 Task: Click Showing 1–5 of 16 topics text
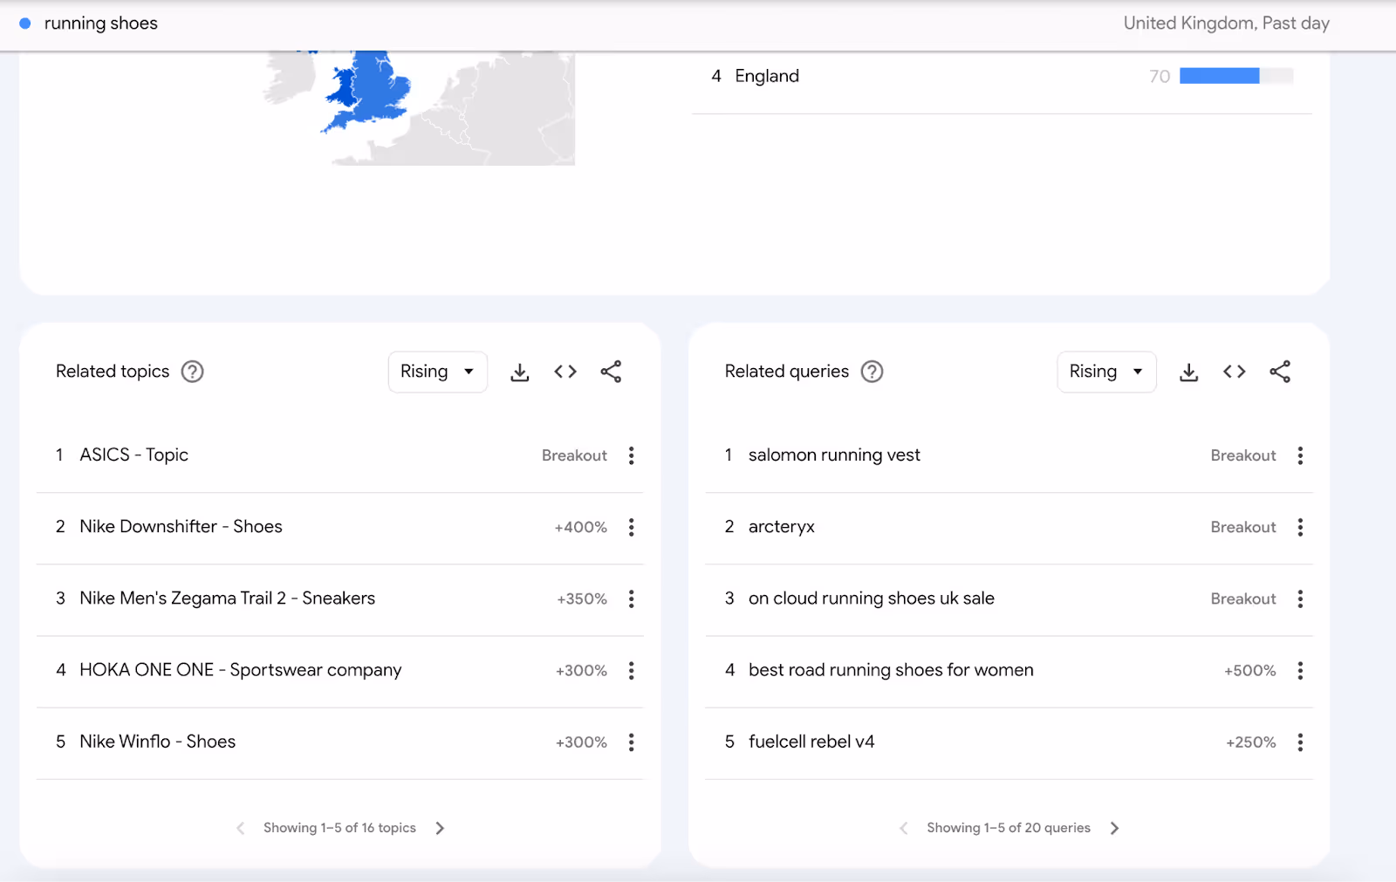(339, 828)
